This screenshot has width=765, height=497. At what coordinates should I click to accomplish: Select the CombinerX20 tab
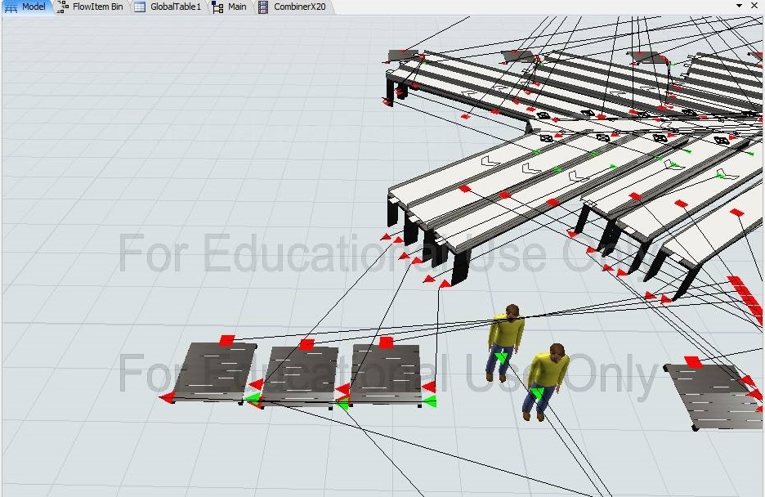(297, 7)
